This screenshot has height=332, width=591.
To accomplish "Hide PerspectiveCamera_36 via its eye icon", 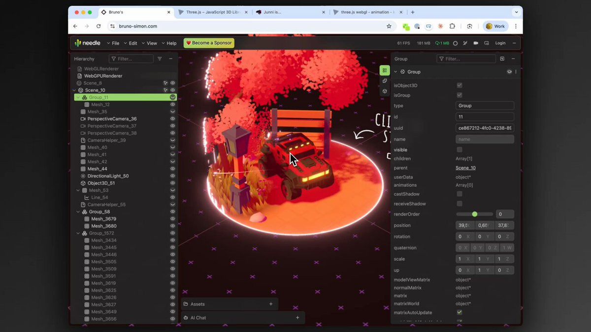I will [x=172, y=119].
